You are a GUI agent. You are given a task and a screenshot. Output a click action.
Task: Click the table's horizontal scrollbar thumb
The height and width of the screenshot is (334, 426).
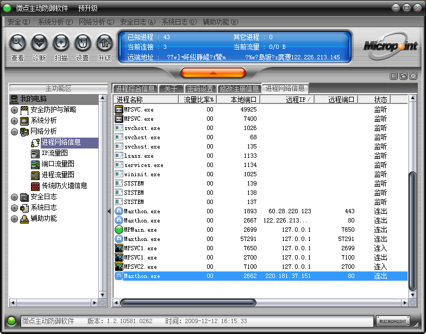coord(188,302)
